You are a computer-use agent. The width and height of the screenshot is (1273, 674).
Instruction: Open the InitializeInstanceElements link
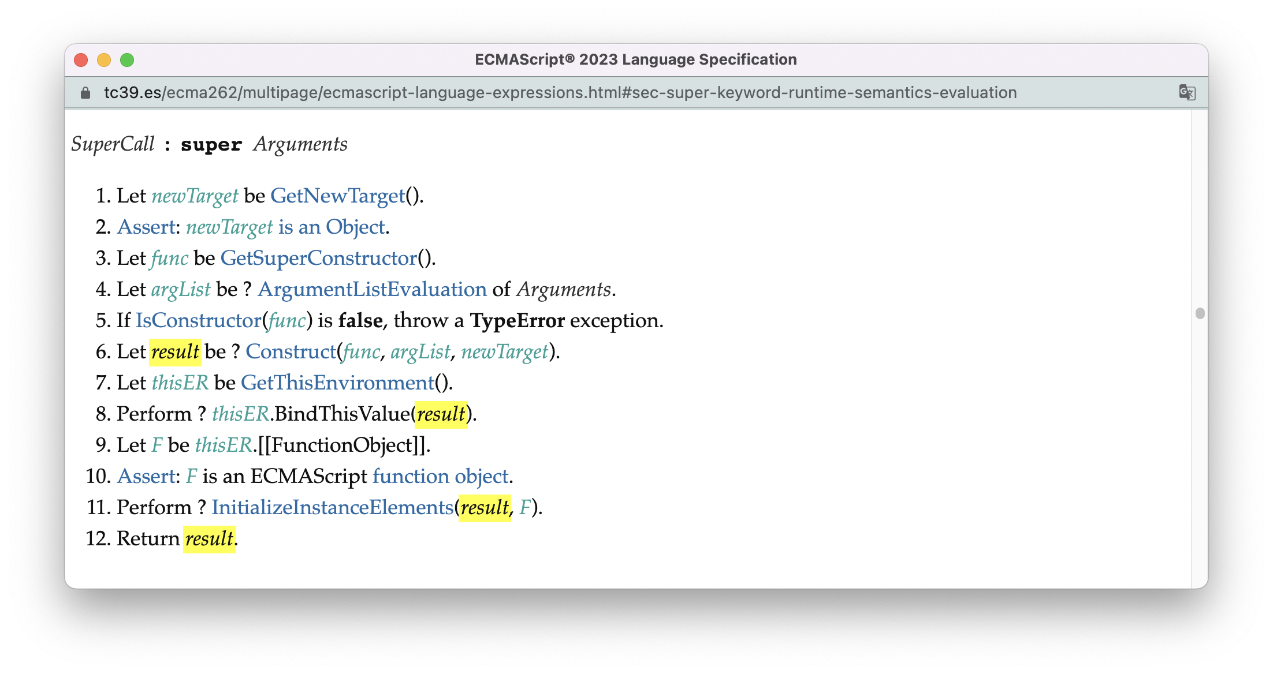(x=333, y=507)
